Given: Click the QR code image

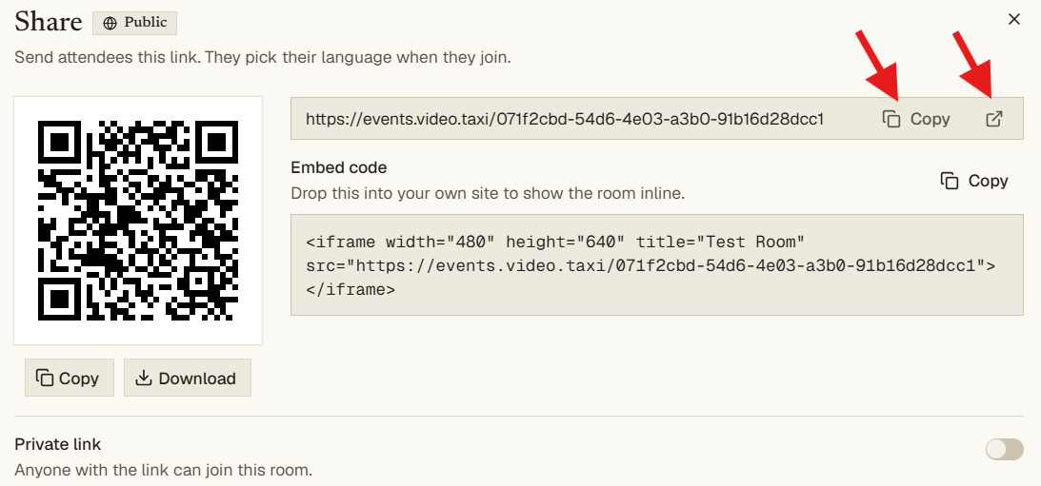Looking at the screenshot, I should pos(138,220).
